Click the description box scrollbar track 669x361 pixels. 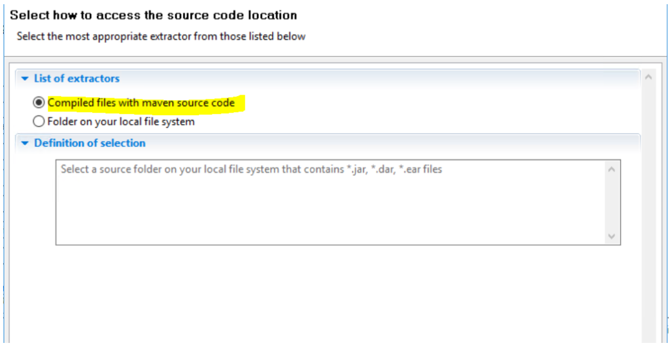(612, 202)
